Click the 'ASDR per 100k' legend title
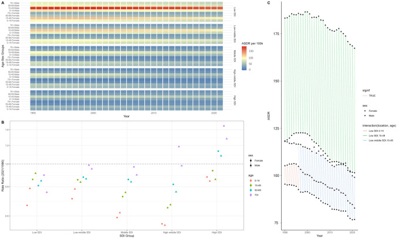This screenshot has width=399, height=239. coord(252,43)
